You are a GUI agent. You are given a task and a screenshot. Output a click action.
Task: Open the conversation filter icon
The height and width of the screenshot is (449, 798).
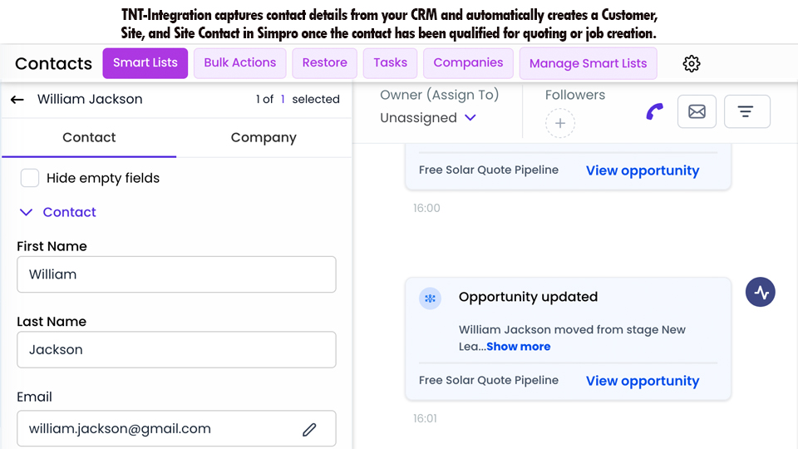[746, 112]
